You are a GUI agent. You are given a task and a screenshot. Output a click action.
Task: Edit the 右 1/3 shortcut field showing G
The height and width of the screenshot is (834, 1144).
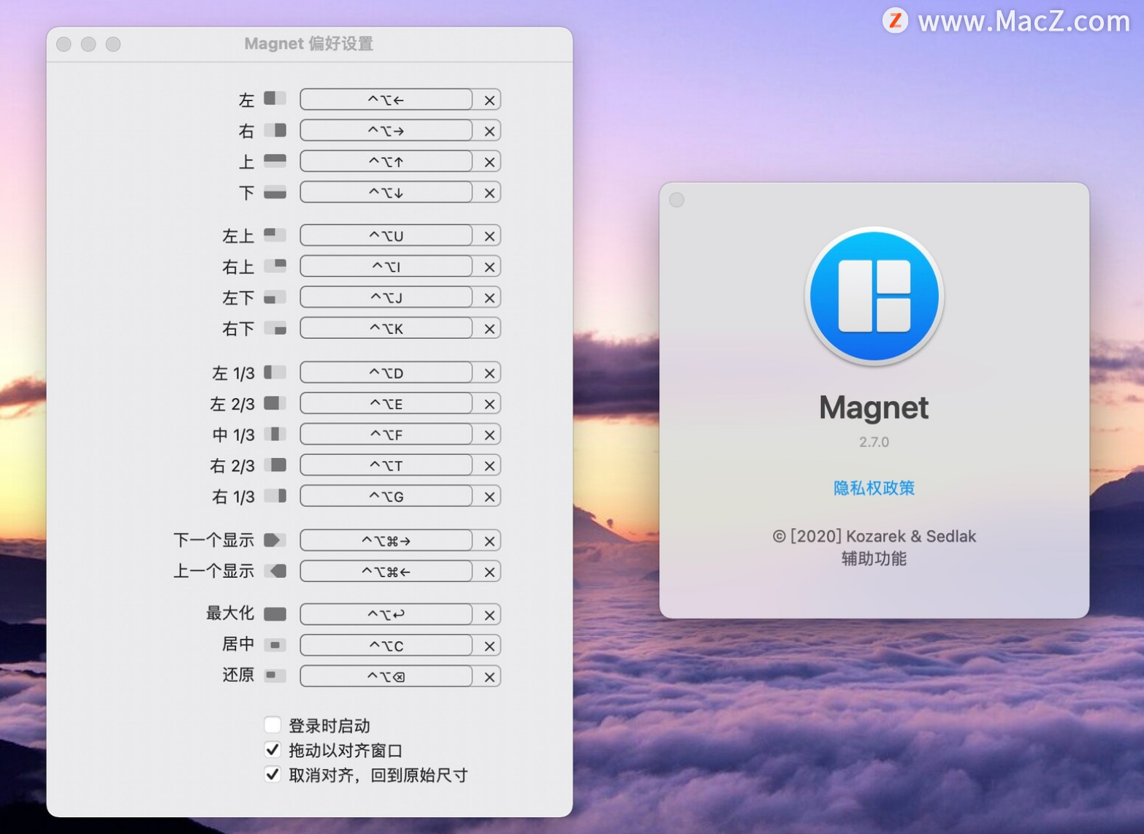coord(386,496)
